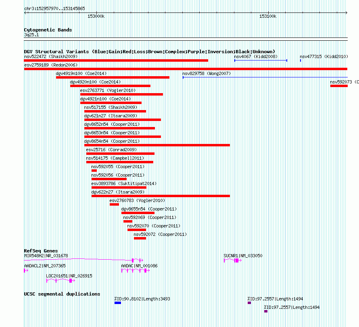Click the RefSeq Genes track title
Viewport: 359px width, 327px height.
[x=41, y=251]
